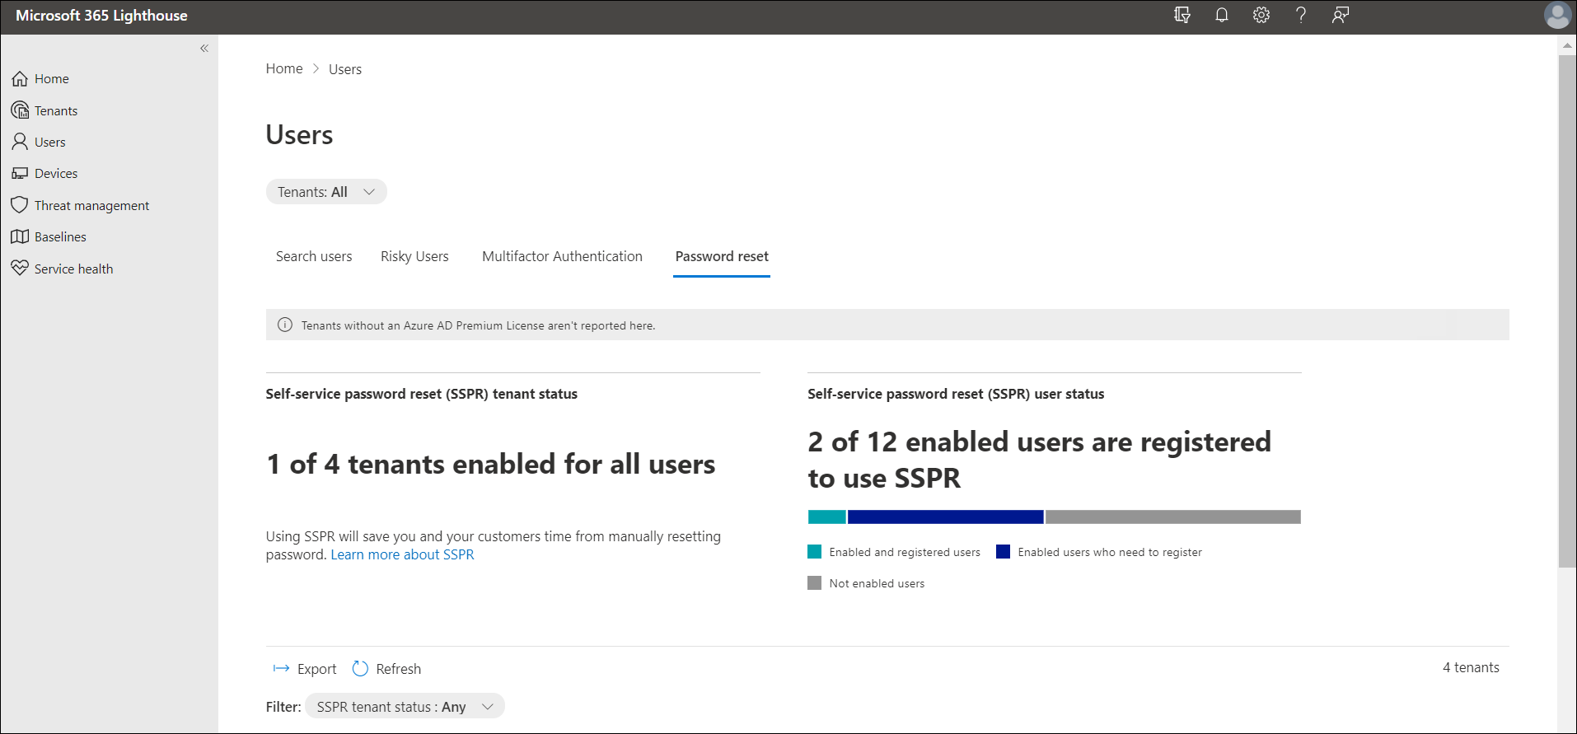Screen dimensions: 1577x734
Task: Click the tenant selection icon in header
Action: click(1182, 15)
